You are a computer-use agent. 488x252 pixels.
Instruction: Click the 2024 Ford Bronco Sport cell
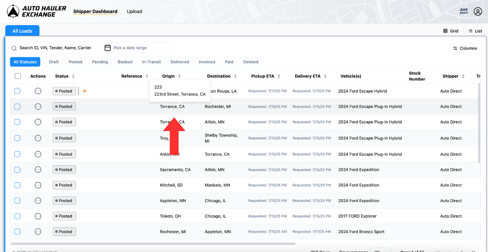(x=361, y=232)
